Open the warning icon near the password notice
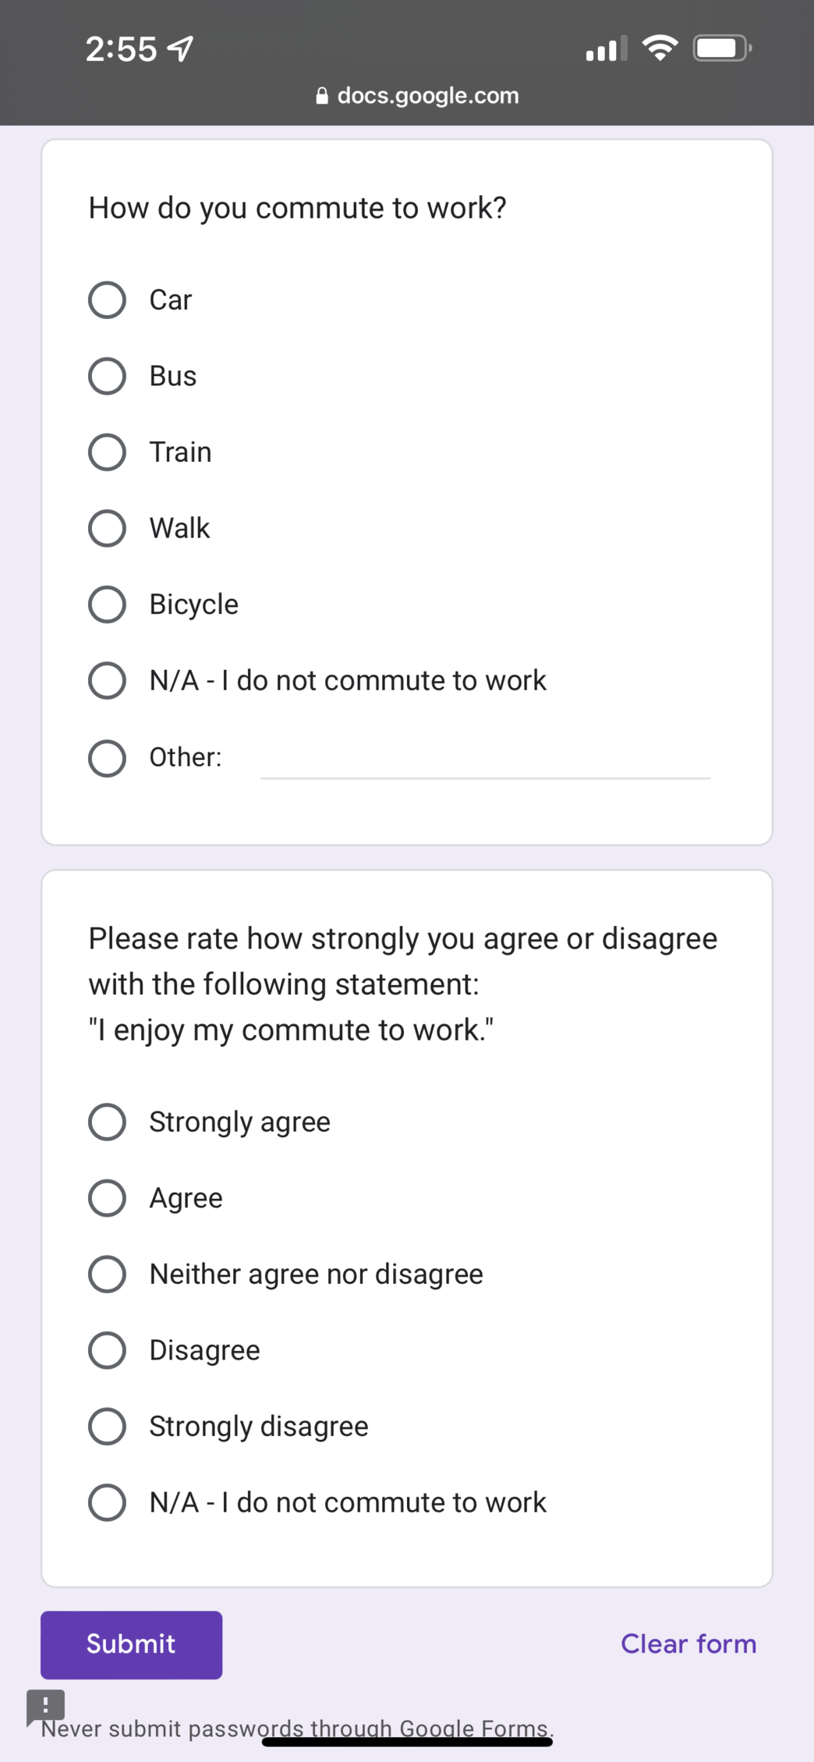 [44, 1705]
